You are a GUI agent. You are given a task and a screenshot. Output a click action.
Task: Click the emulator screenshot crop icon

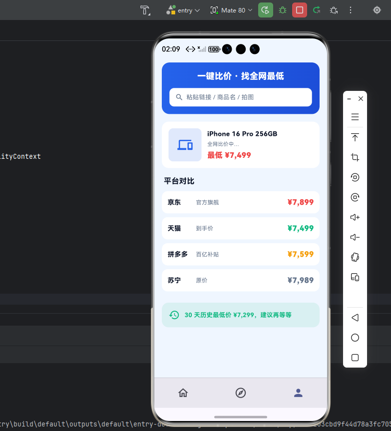coord(355,157)
